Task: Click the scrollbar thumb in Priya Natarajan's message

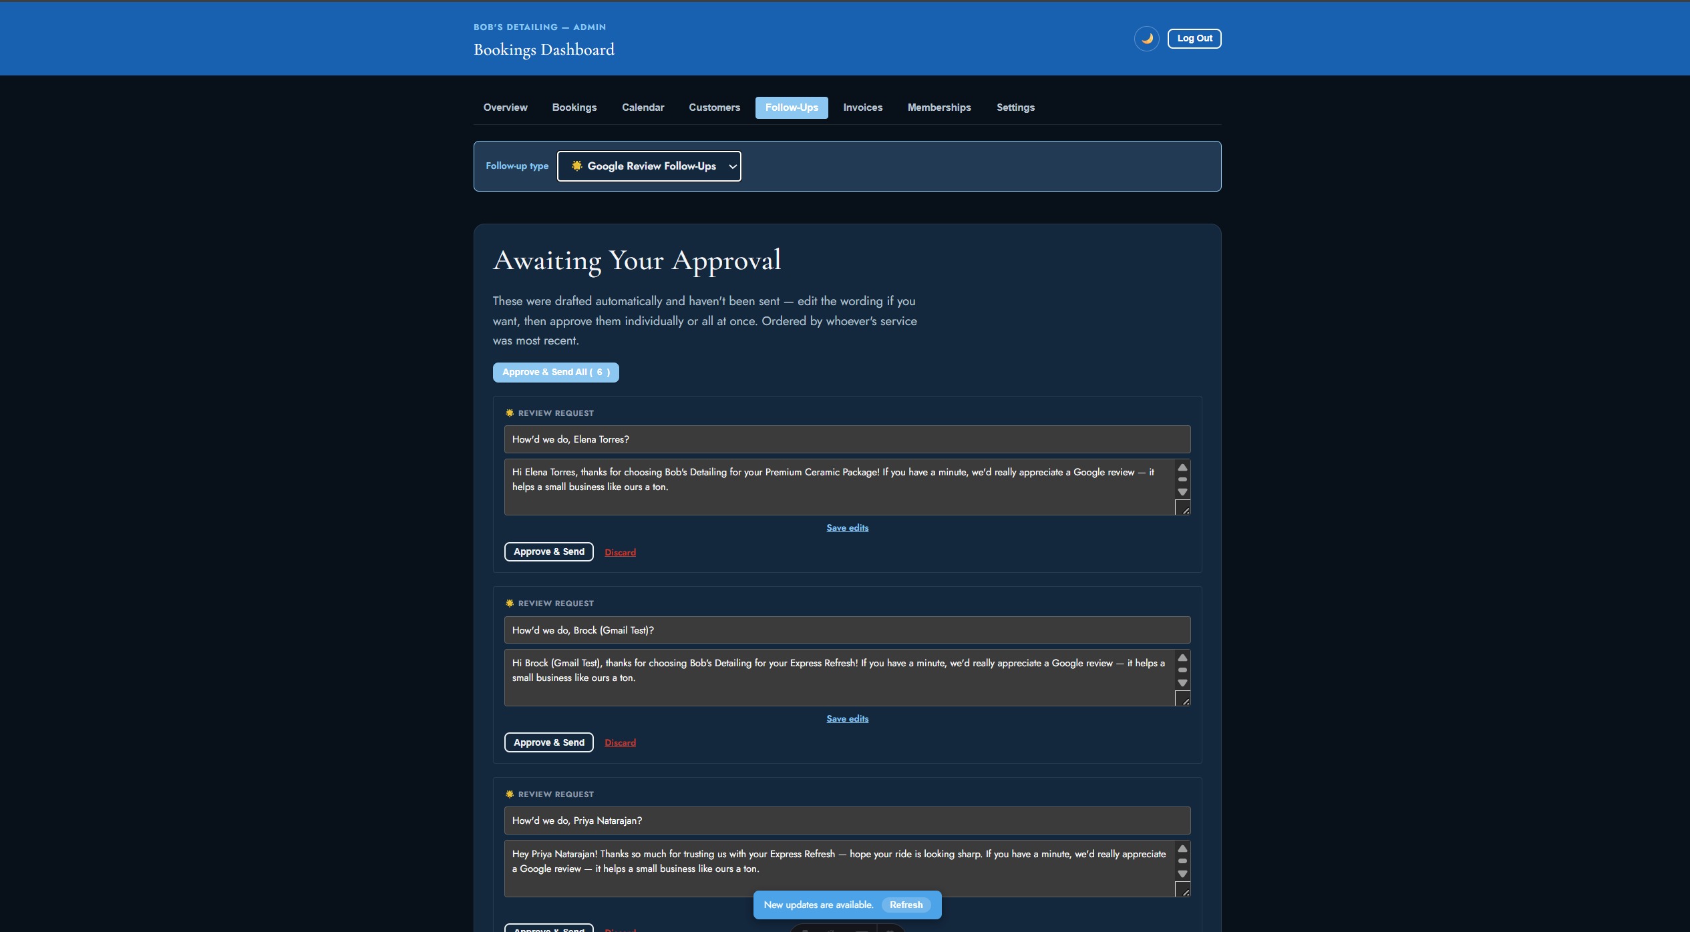Action: click(x=1182, y=861)
